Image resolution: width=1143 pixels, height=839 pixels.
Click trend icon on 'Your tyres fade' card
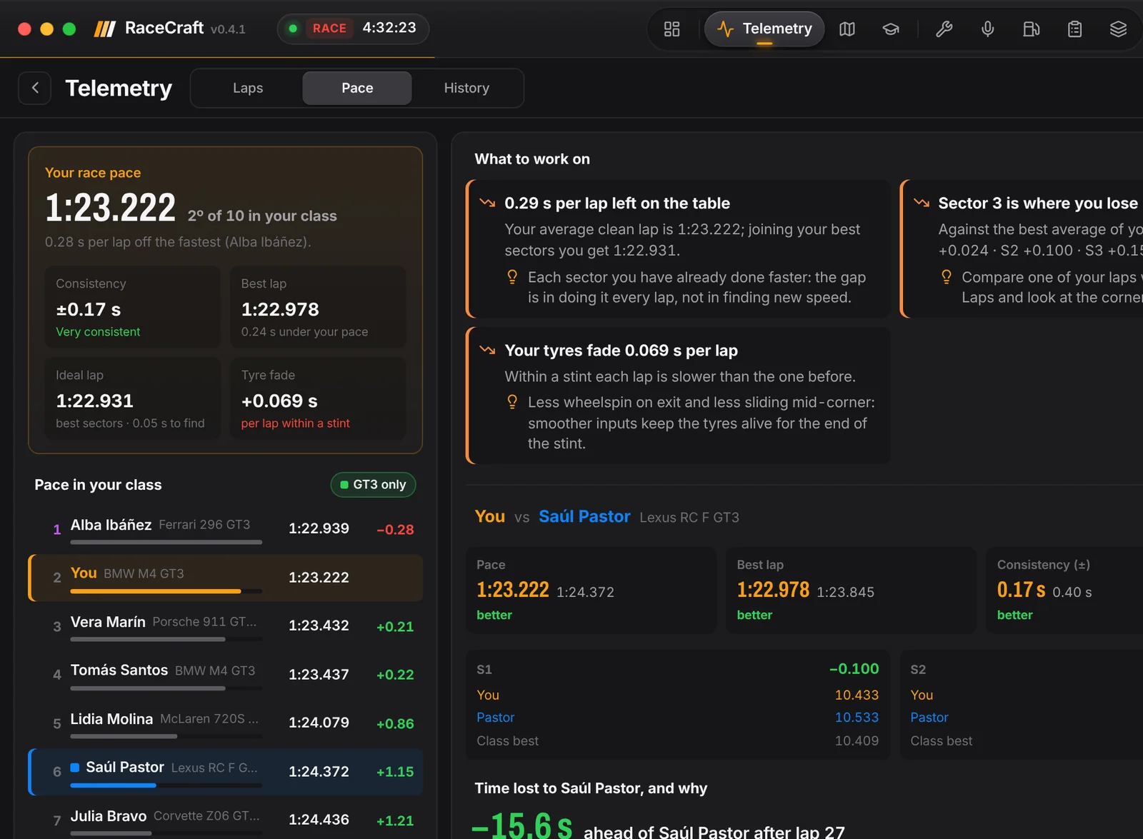[488, 351]
